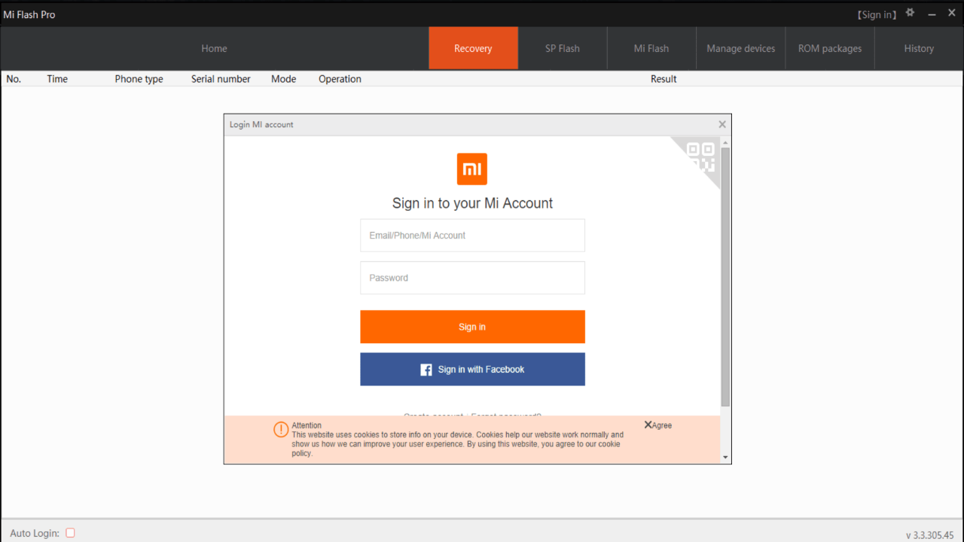Click the orange Mi logo

[472, 169]
